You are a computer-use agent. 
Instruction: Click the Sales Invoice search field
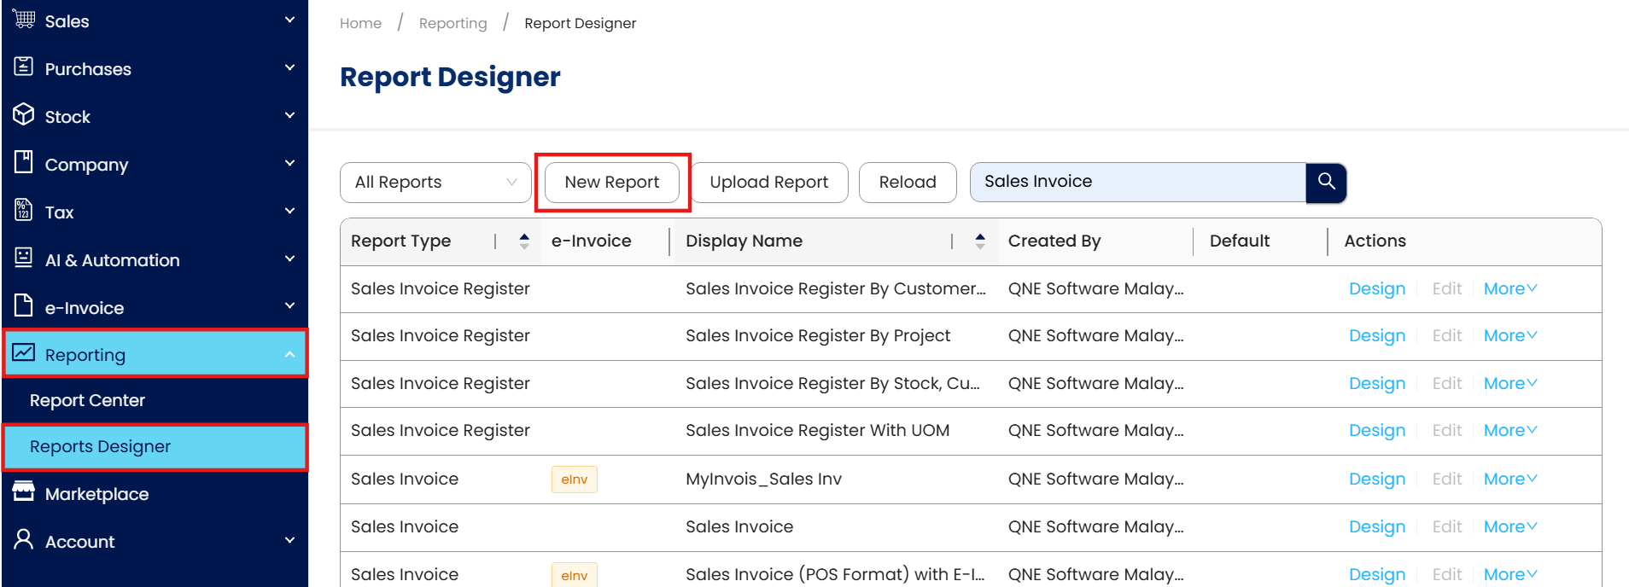(x=1137, y=182)
